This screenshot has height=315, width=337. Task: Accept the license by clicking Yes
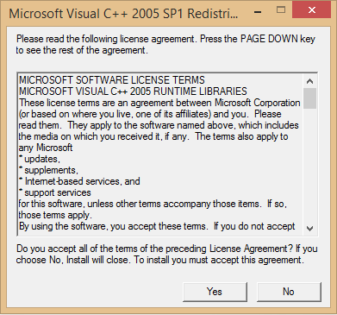215,292
